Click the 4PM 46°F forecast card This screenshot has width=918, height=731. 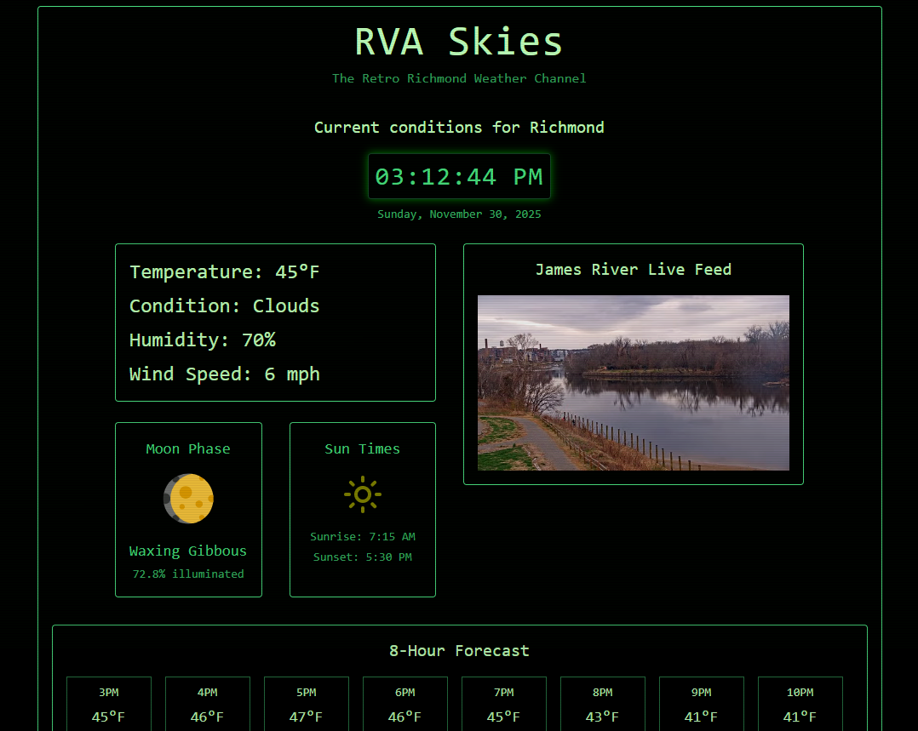click(x=208, y=705)
